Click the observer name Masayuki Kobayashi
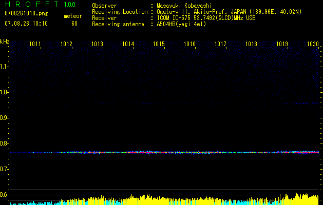This screenshot has height=205, width=323. tap(184, 6)
